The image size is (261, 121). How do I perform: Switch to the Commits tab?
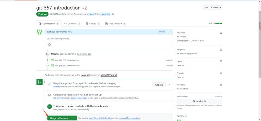pyautogui.click(x=72, y=24)
